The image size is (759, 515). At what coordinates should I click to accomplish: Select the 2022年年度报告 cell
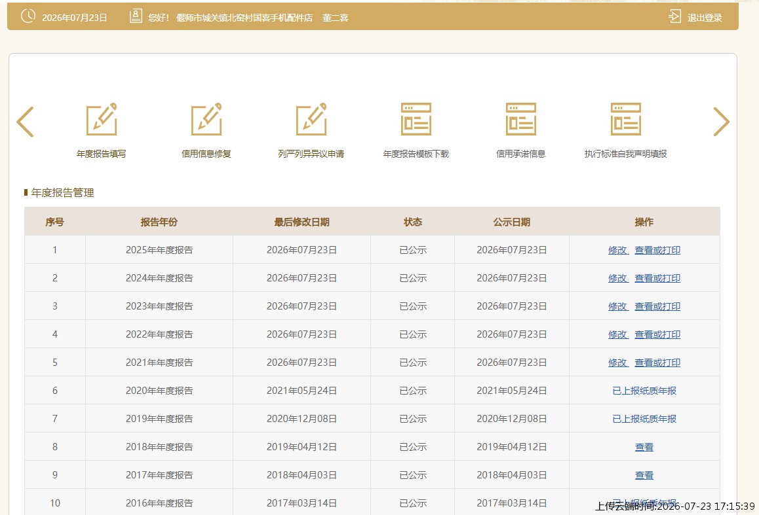159,334
